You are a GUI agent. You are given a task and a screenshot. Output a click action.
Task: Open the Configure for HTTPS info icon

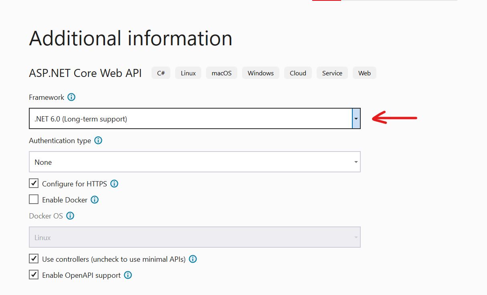[x=114, y=184]
